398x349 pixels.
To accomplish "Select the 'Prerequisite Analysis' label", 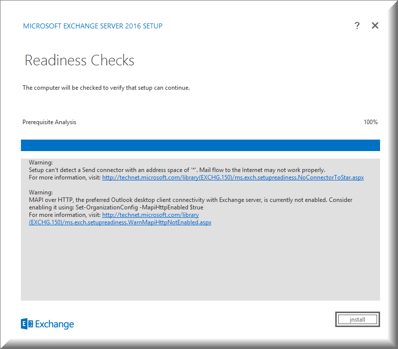I will 49,122.
